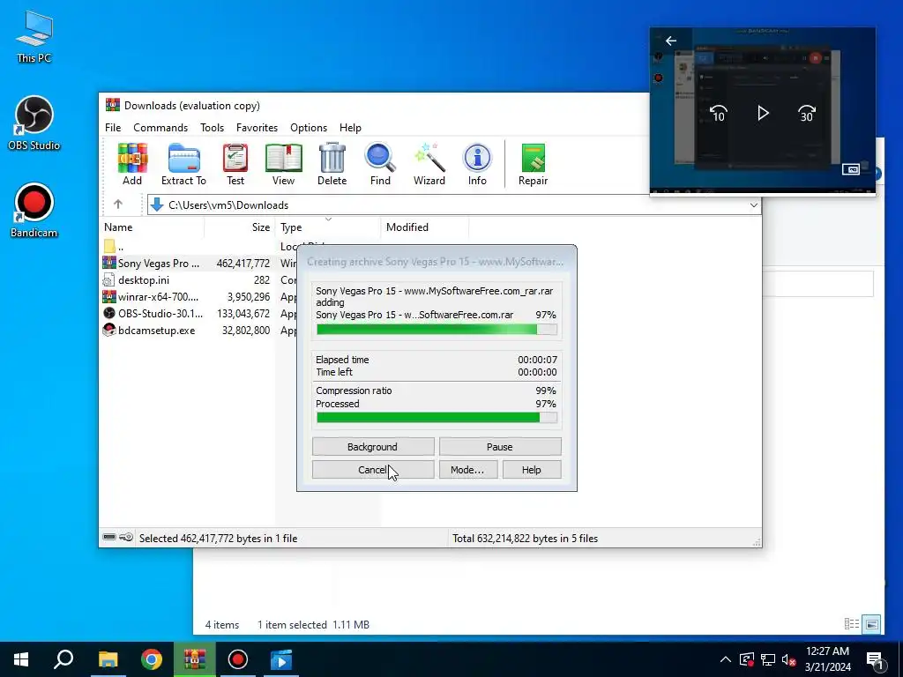Click the muted volume tray icon
This screenshot has width=903, height=677.
pos(789,659)
